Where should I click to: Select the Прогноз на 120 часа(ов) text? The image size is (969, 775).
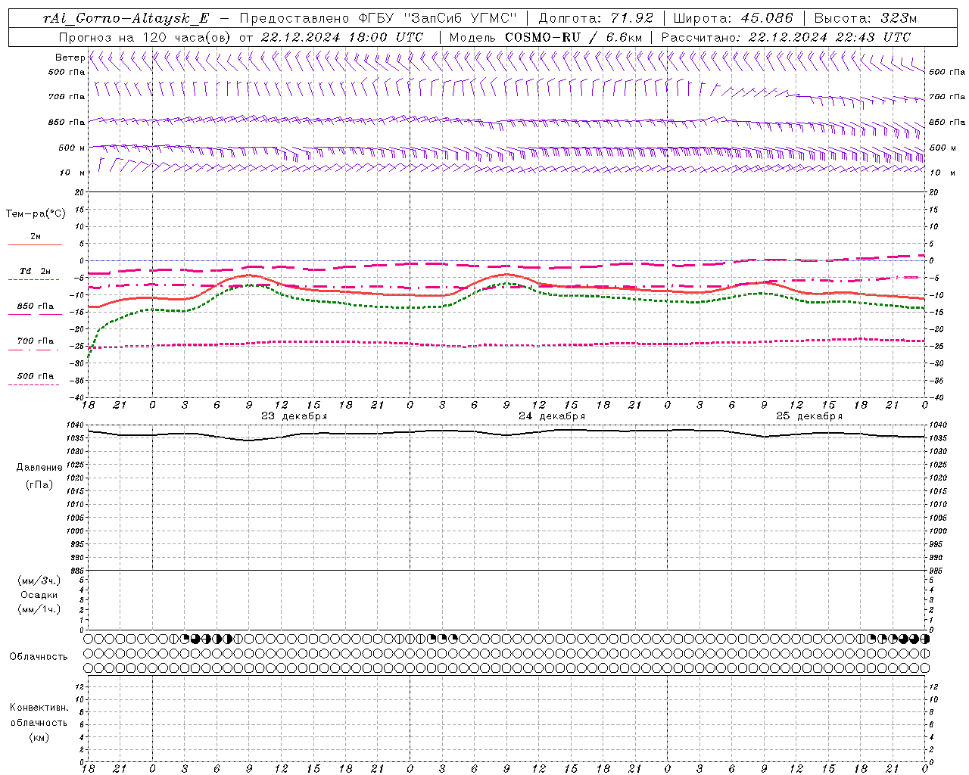(x=145, y=37)
